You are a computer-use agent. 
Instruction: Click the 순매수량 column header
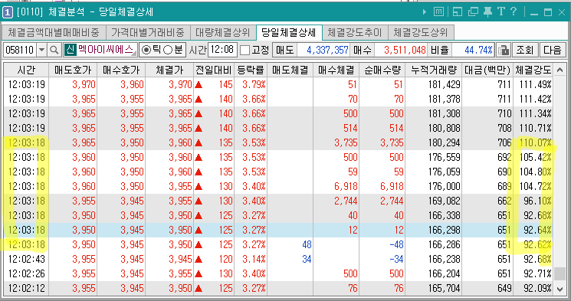pyautogui.click(x=382, y=70)
